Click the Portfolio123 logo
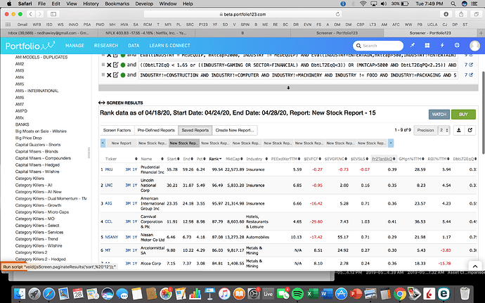 [30, 46]
